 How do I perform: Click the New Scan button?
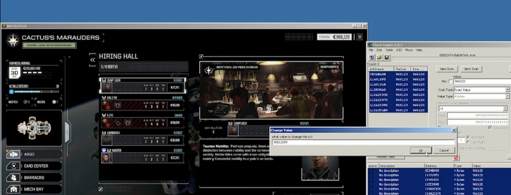click(x=447, y=69)
